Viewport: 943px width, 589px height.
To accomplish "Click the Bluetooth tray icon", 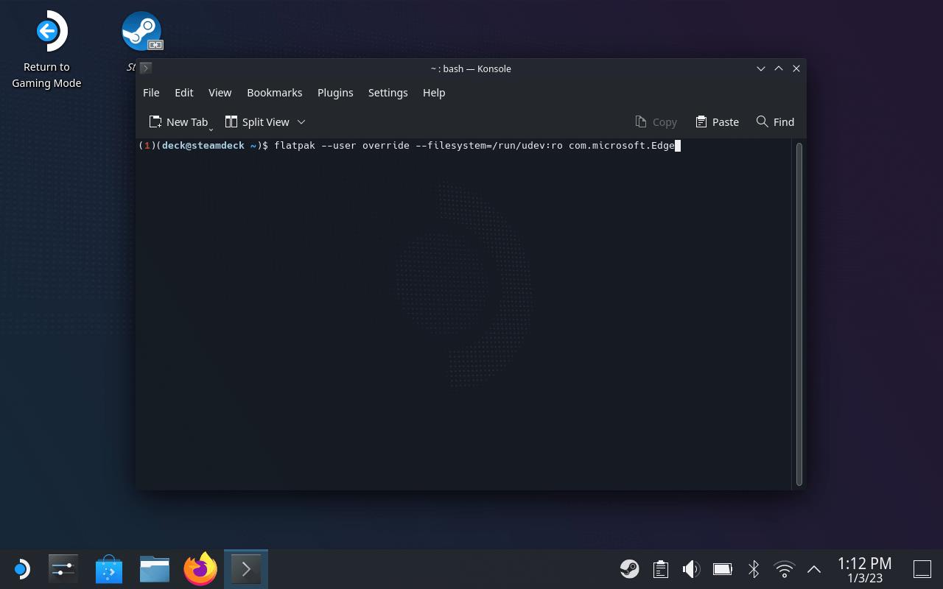I will [x=753, y=569].
